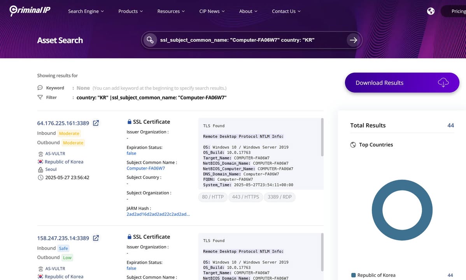Open the CIP News menu

pos(209,11)
